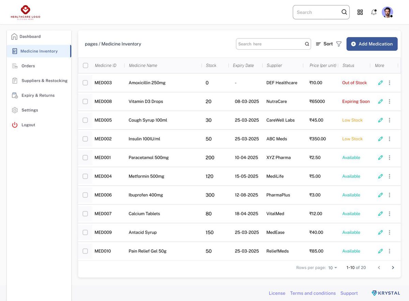Focus the 'Search here' inventory field

coord(273,44)
